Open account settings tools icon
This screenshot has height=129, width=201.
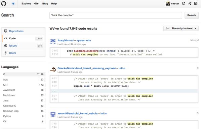coord(190,4)
